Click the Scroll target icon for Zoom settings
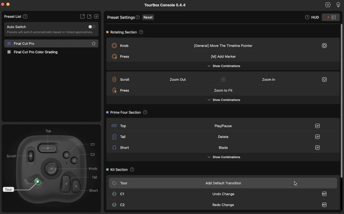The height and width of the screenshot is (214, 344). (x=324, y=79)
